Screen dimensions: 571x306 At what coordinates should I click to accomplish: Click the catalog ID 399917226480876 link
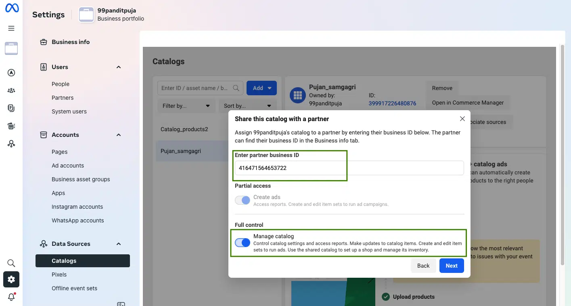(392, 103)
